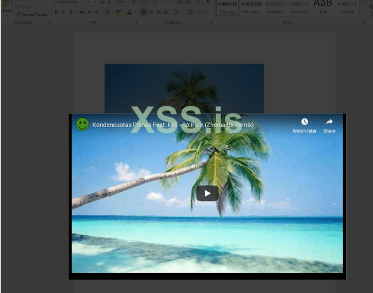This screenshot has height=293, width=373.
Task: Toggle superscript
Action: [97, 12]
